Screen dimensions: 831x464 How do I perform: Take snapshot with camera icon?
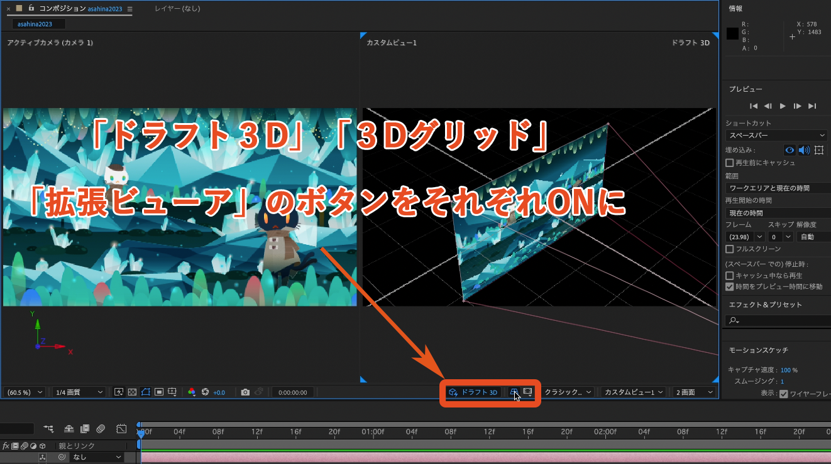[x=245, y=392]
